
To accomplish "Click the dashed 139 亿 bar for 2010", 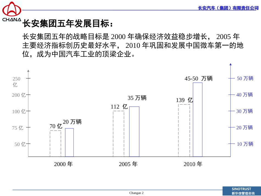I will [x=184, y=131].
